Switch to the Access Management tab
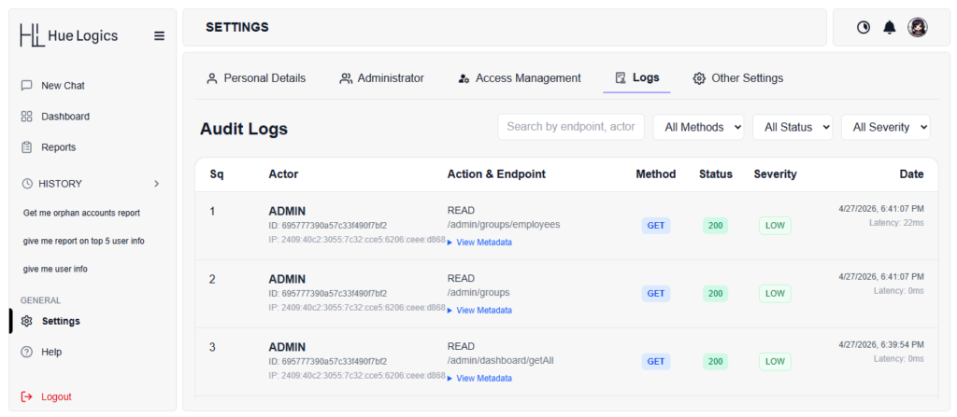 pos(519,78)
